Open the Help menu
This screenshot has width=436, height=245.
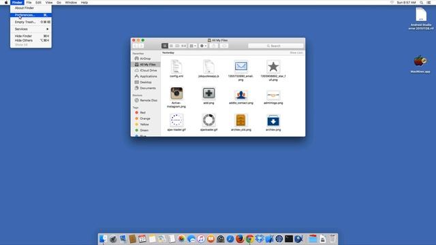84,3
